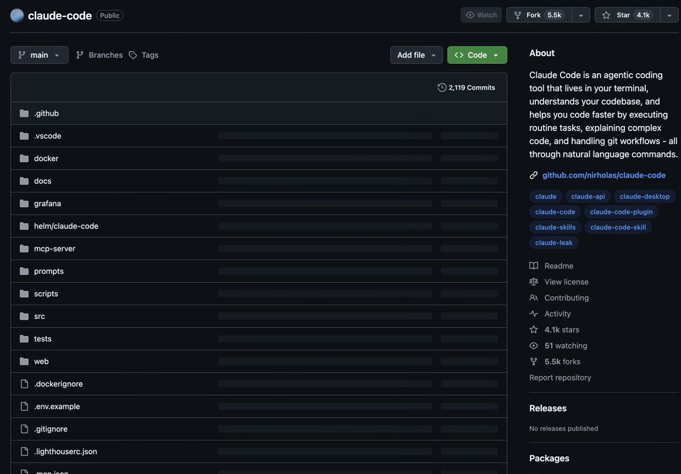Select the claude topic tag
The width and height of the screenshot is (681, 474).
pyautogui.click(x=546, y=196)
